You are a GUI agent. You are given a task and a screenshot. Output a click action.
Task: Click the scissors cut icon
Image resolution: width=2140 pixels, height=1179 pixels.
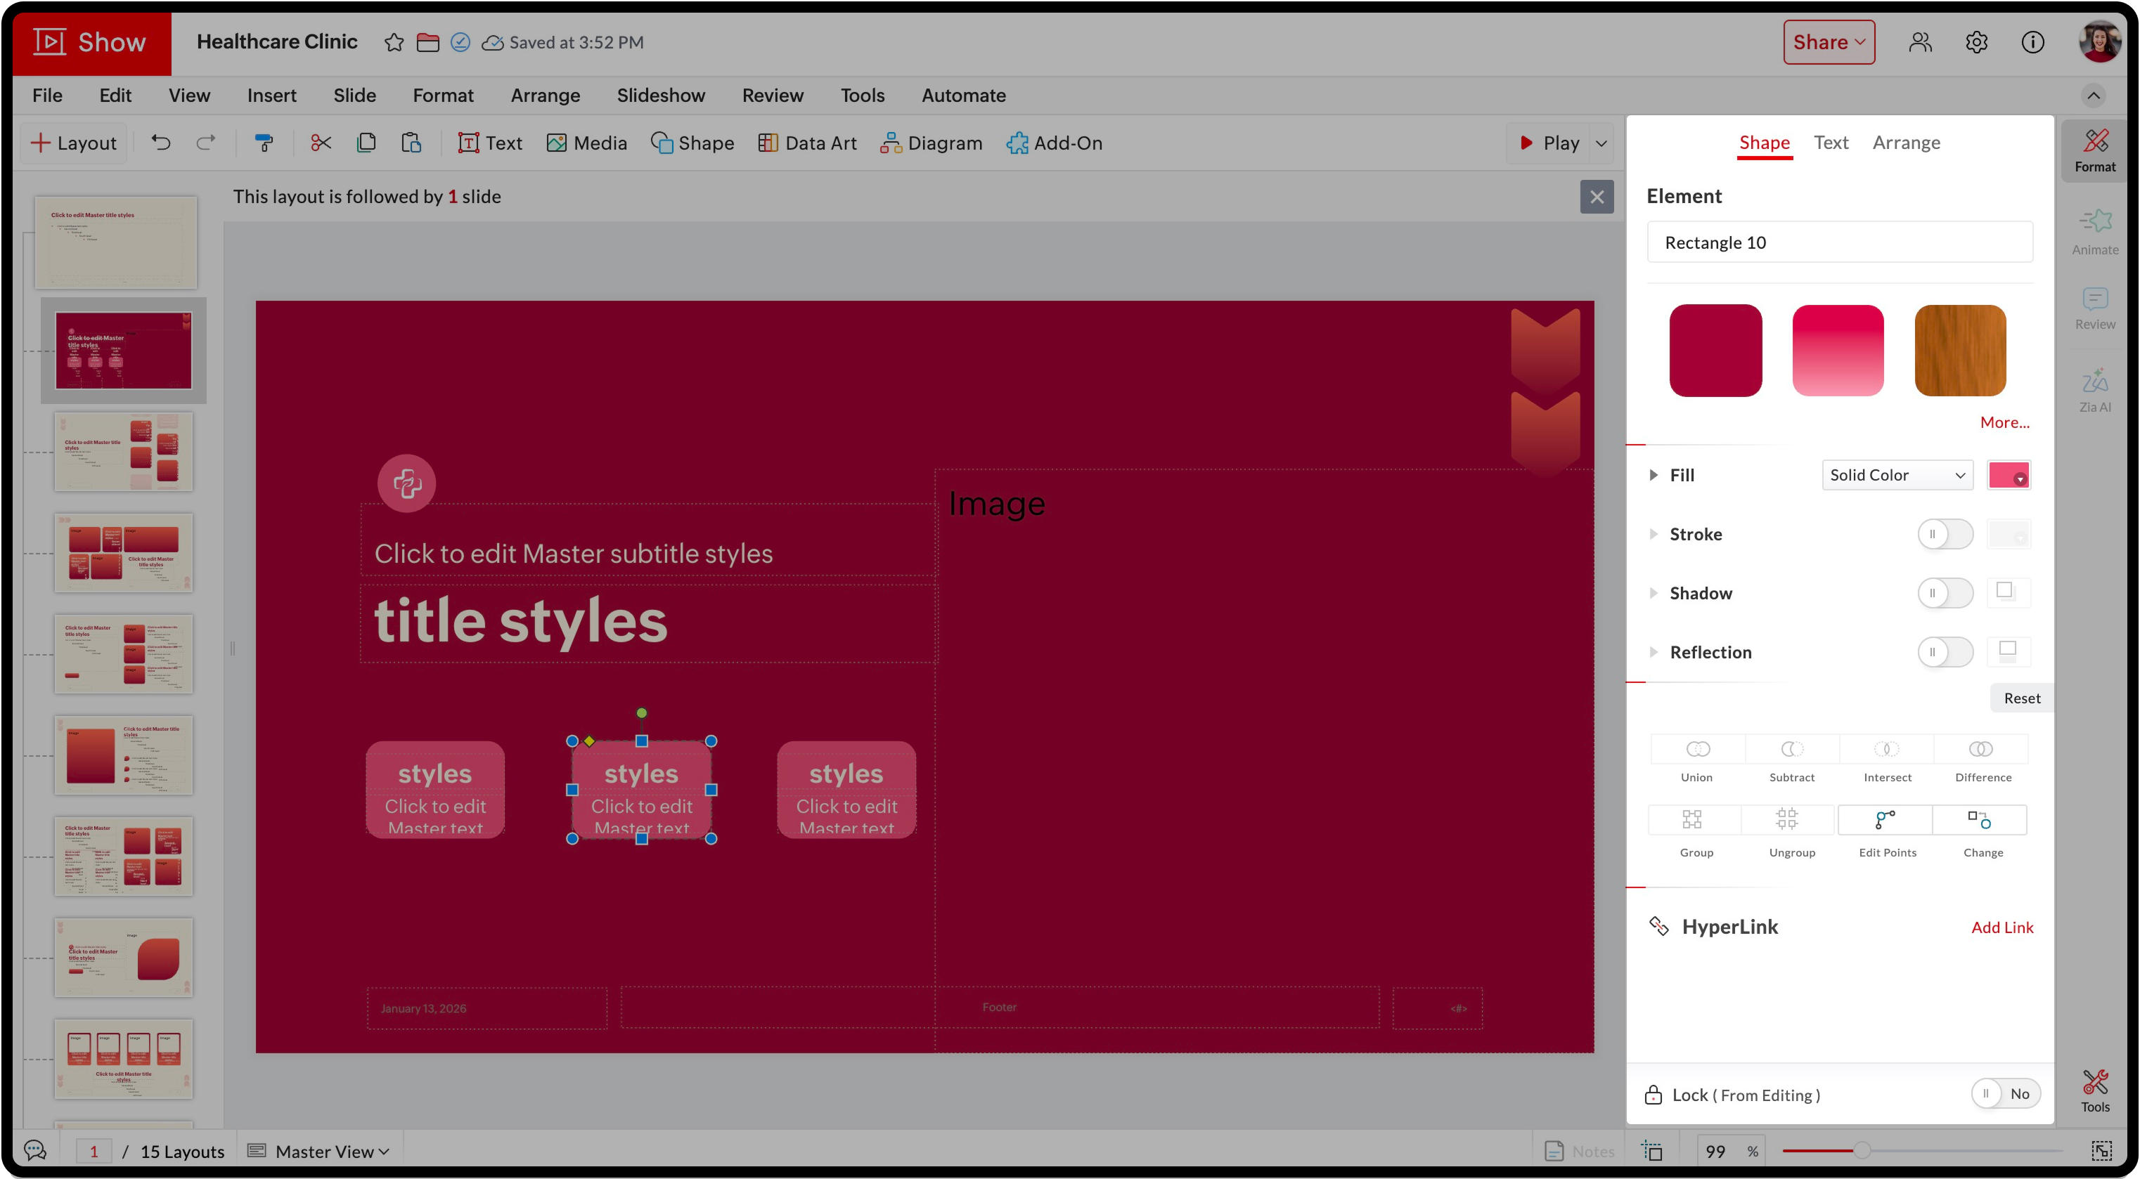pos(321,143)
